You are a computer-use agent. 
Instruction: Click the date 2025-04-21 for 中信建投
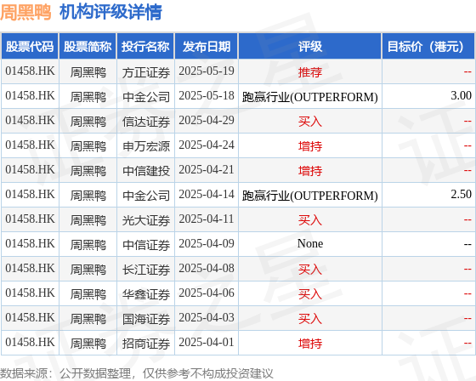tap(207, 170)
